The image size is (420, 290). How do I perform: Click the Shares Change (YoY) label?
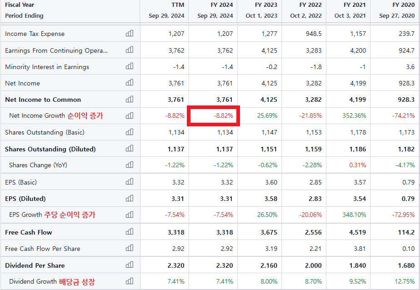point(38,165)
